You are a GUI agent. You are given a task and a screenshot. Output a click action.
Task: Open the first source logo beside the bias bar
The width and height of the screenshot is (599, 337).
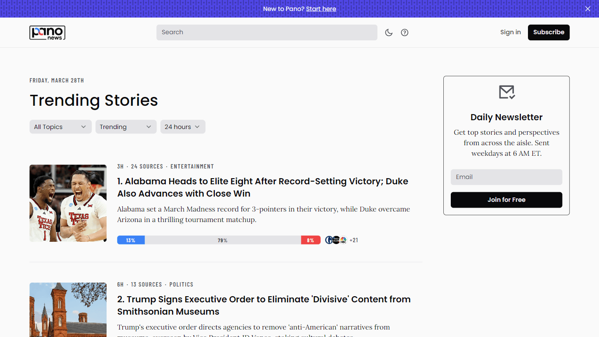pyautogui.click(x=329, y=240)
